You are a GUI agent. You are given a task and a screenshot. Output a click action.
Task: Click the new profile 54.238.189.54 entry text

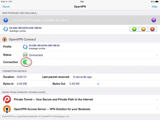[25, 28]
